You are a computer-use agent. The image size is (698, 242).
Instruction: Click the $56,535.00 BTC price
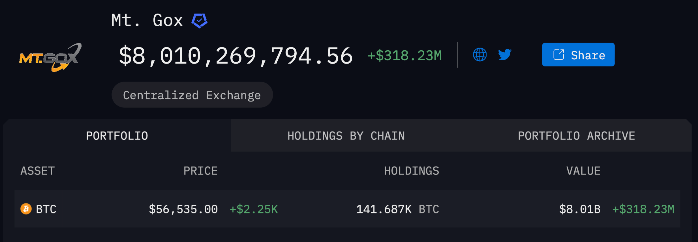[183, 209]
